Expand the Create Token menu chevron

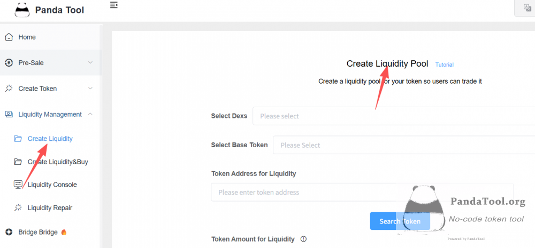click(x=90, y=89)
